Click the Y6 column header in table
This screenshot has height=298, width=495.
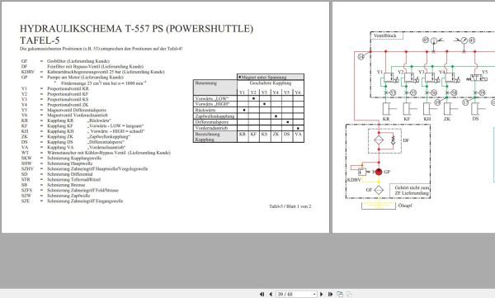(x=298, y=92)
